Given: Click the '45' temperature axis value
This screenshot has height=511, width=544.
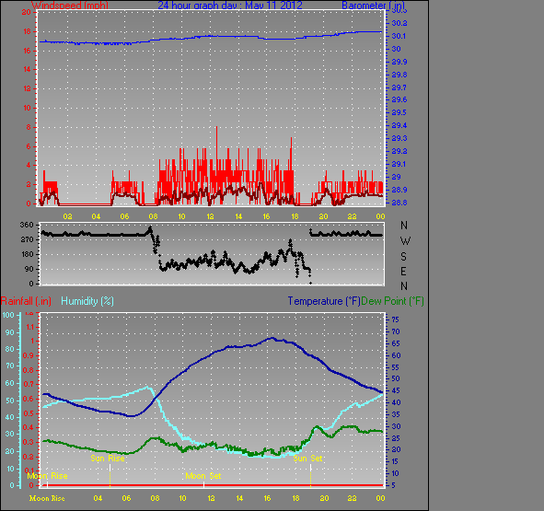Looking at the screenshot, I should (x=396, y=390).
